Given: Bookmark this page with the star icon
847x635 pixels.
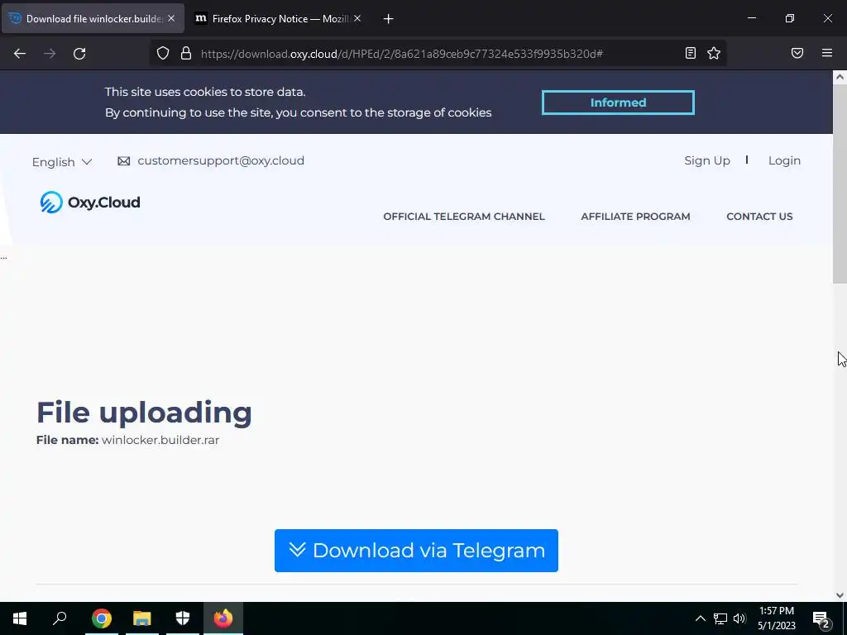Looking at the screenshot, I should pyautogui.click(x=714, y=53).
